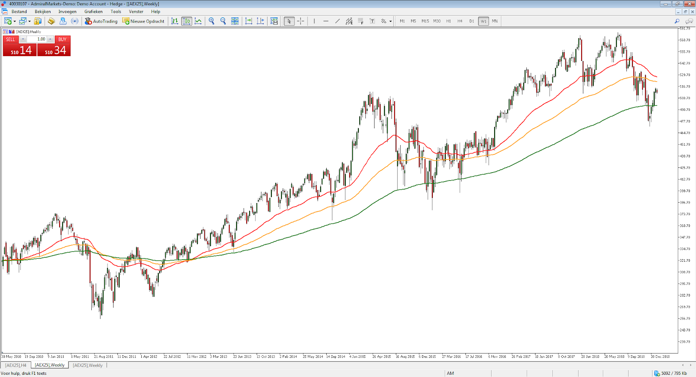
Task: Click the Nieuwe Opdracht button
Action: coord(144,21)
